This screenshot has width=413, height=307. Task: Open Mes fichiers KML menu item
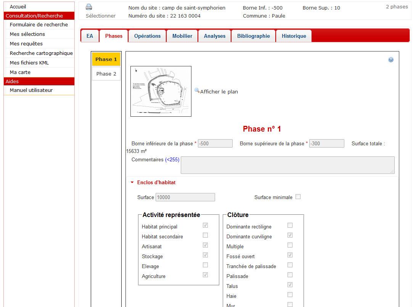tap(29, 63)
